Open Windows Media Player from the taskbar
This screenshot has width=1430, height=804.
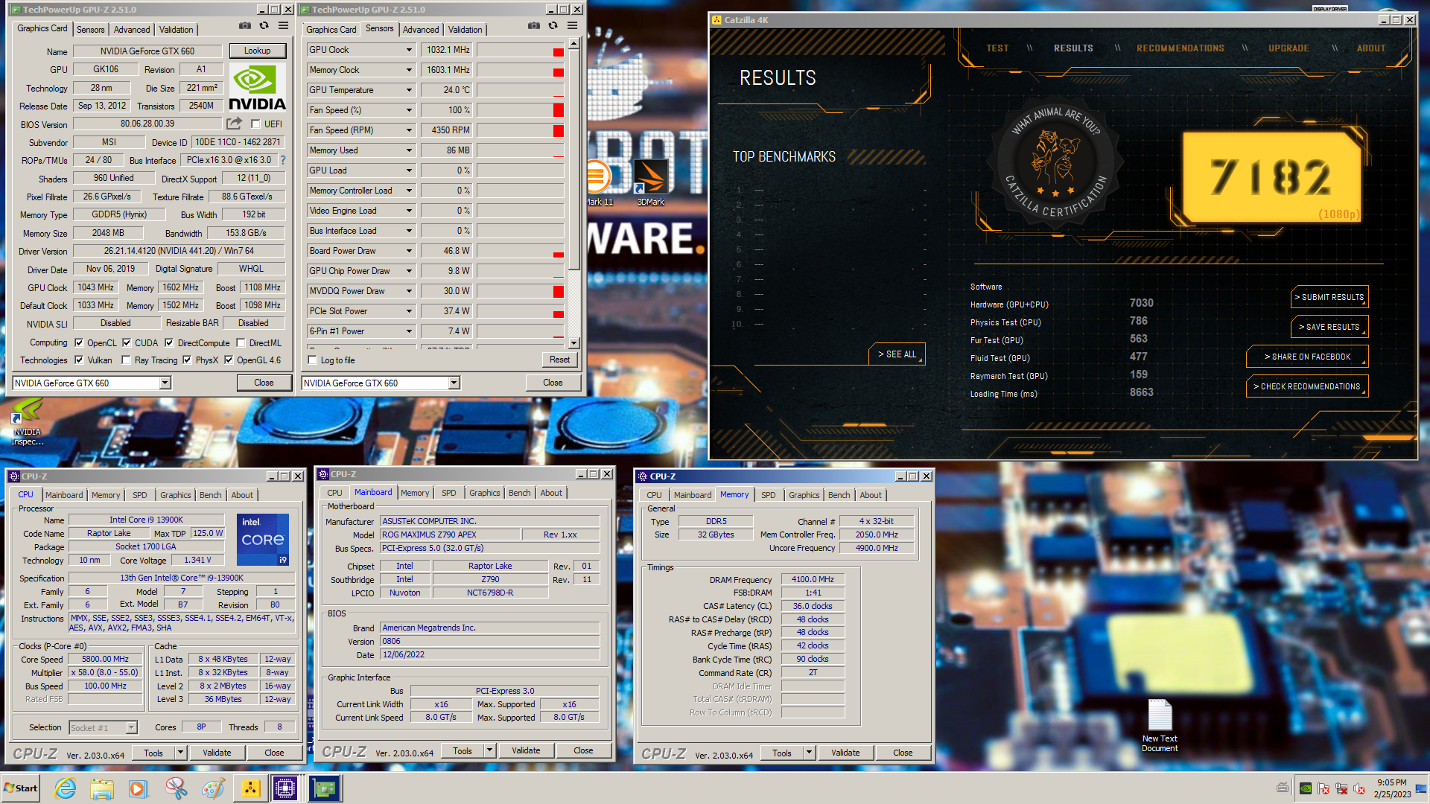[x=139, y=788]
